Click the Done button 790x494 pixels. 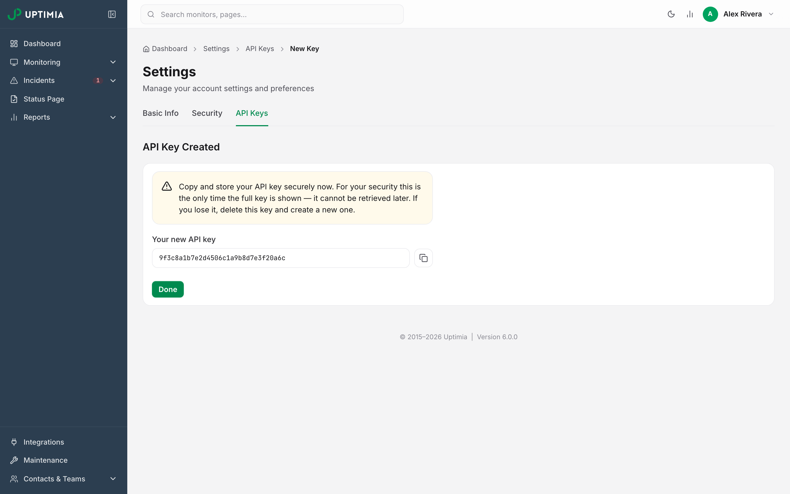168,290
